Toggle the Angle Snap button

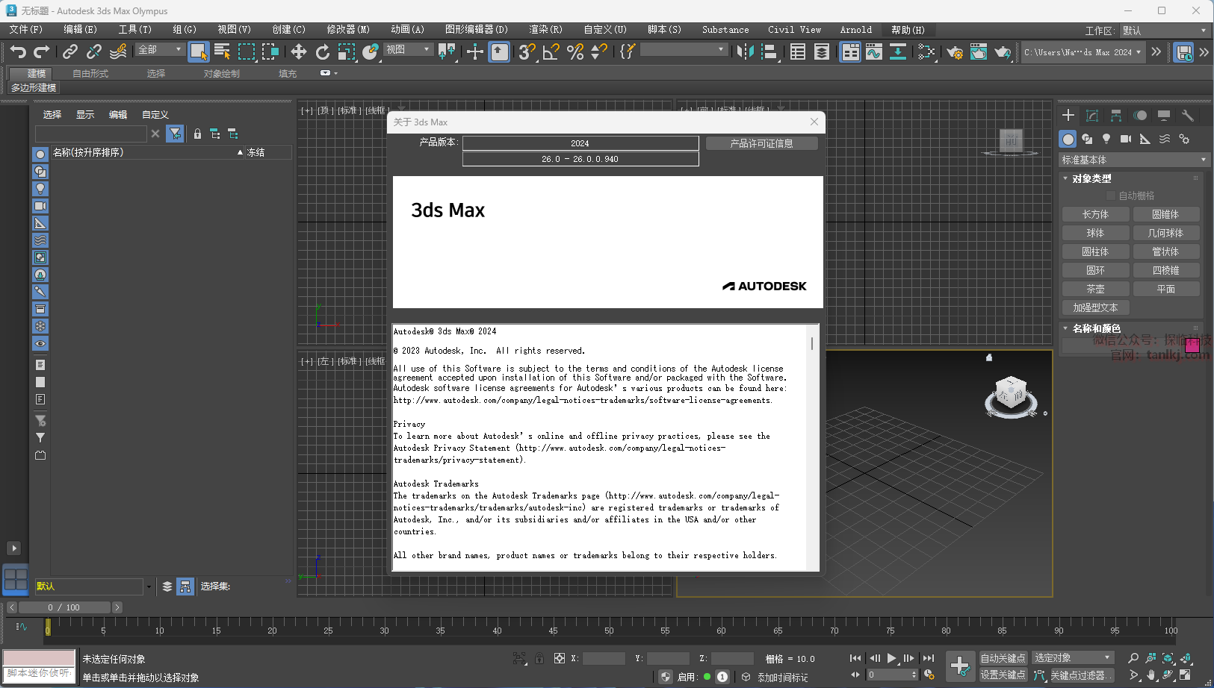tap(551, 51)
